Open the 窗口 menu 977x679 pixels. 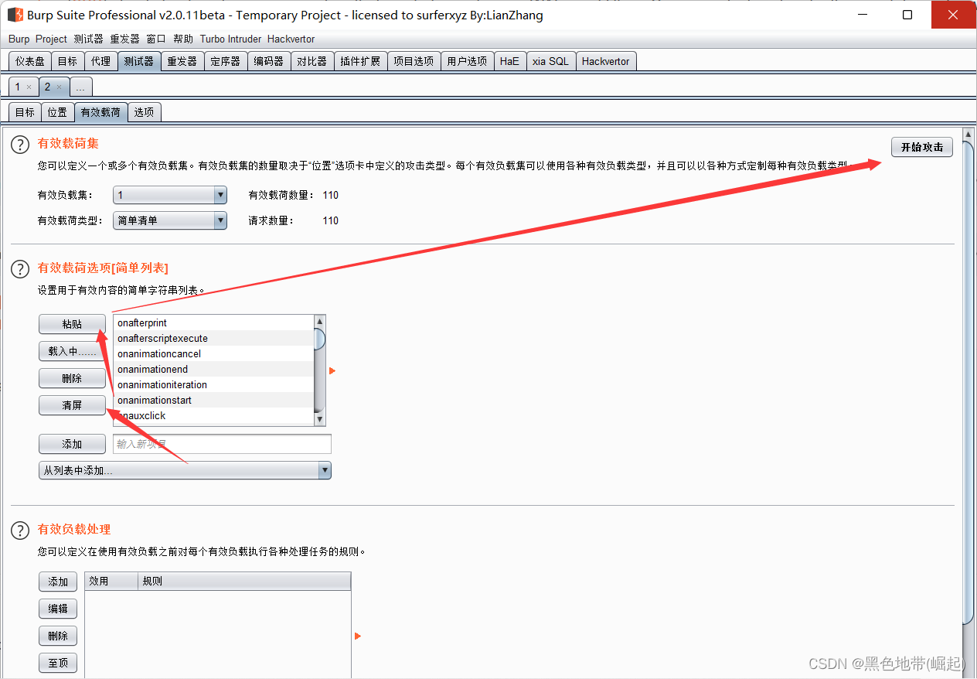(x=155, y=39)
